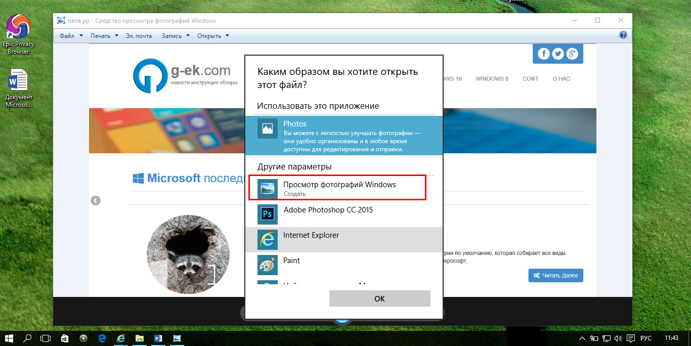
Task: Open File Explorer on the taskbar
Action: click(140, 338)
